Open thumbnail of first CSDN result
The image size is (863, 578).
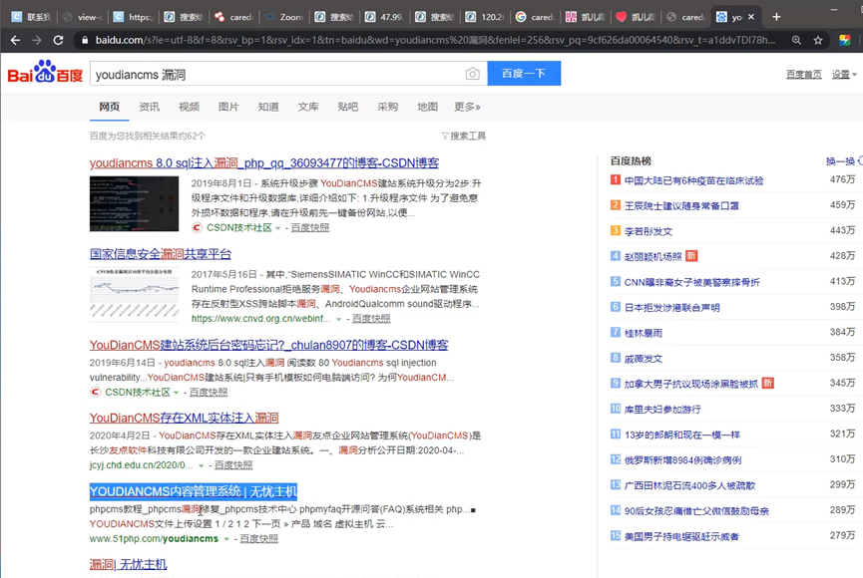pyautogui.click(x=135, y=203)
